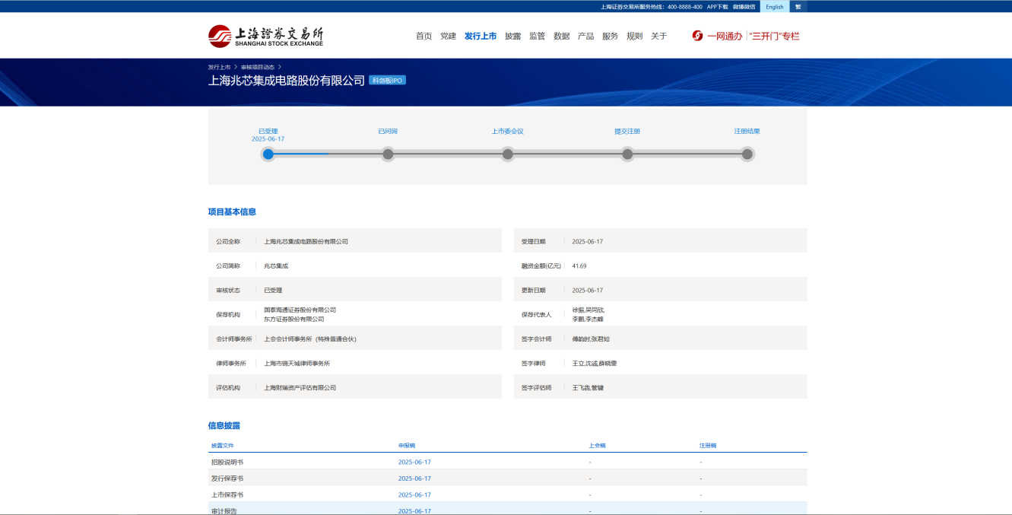This screenshot has width=1012, height=515.
Task: Click the 已受理 timeline stage dot
Action: [x=268, y=154]
